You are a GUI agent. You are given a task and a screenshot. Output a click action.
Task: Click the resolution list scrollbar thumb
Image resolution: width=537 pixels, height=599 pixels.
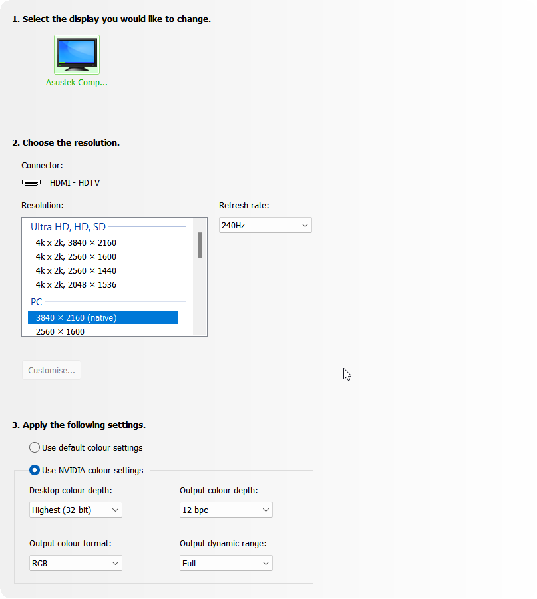200,245
